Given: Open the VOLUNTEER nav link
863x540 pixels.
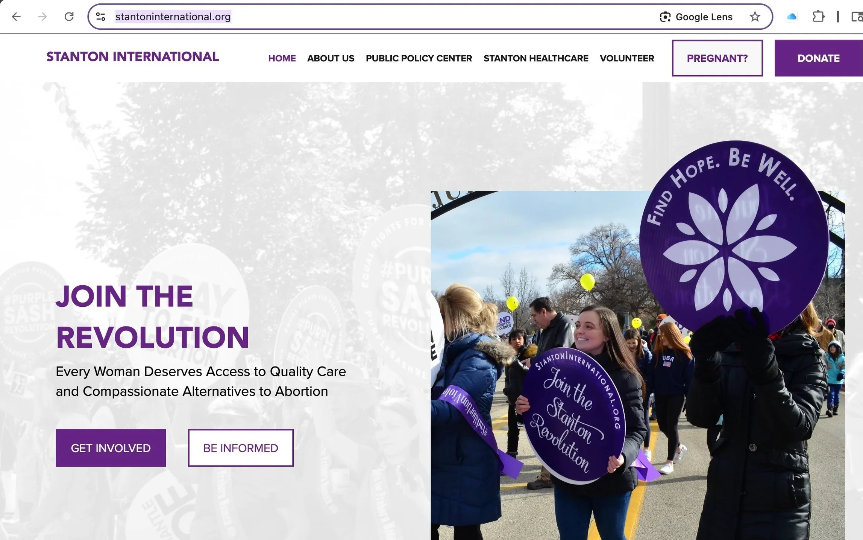Looking at the screenshot, I should tap(627, 58).
